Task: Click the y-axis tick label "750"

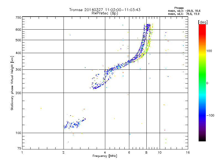Action: (18, 17)
